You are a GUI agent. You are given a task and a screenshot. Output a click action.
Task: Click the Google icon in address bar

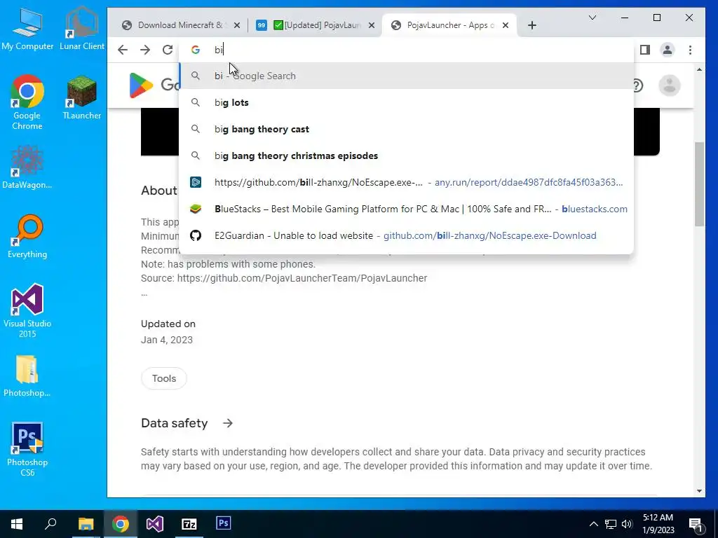pyautogui.click(x=196, y=50)
